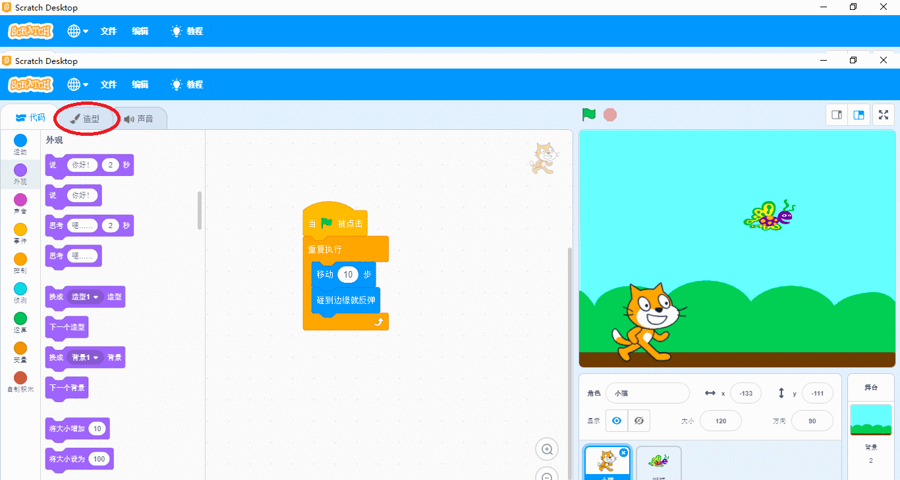Click the 大小 size field 120
900x480 pixels.
pyautogui.click(x=721, y=421)
